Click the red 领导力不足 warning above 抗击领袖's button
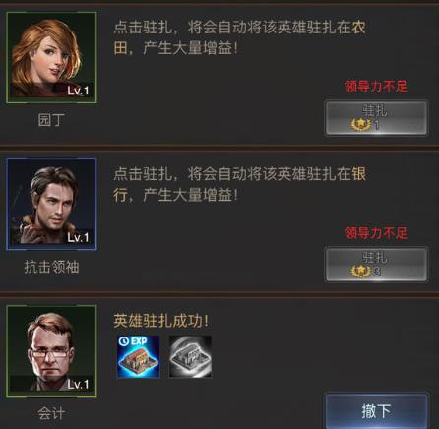The height and width of the screenshot is (429, 439). (x=376, y=233)
